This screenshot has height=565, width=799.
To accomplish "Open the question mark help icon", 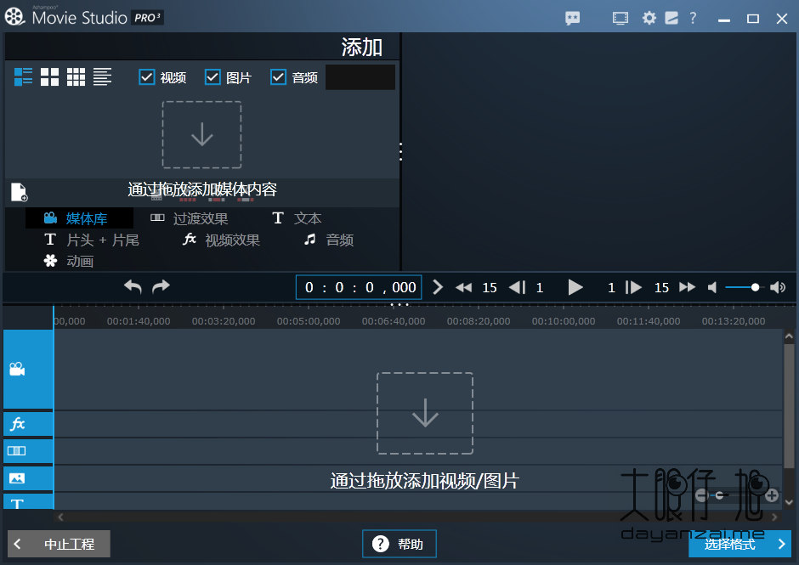I will coord(693,19).
